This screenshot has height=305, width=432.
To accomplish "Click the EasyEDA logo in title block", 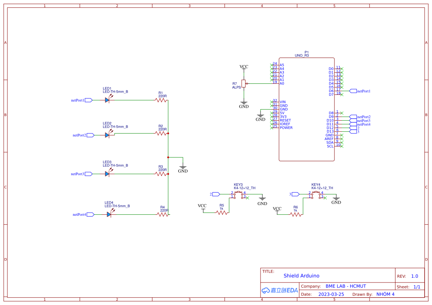I will [x=280, y=290].
